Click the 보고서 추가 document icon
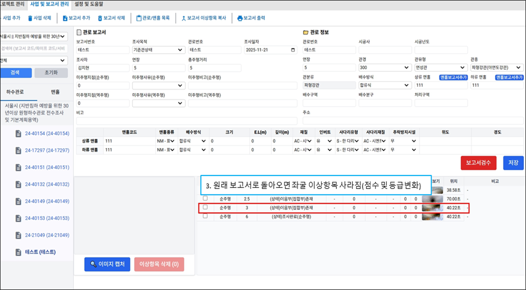 point(65,18)
